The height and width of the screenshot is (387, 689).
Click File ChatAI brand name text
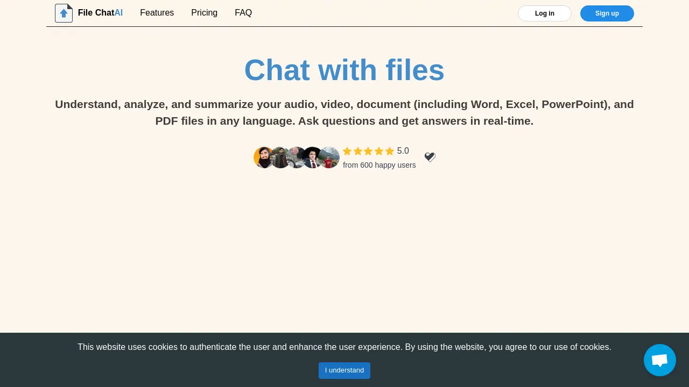pyautogui.click(x=100, y=13)
